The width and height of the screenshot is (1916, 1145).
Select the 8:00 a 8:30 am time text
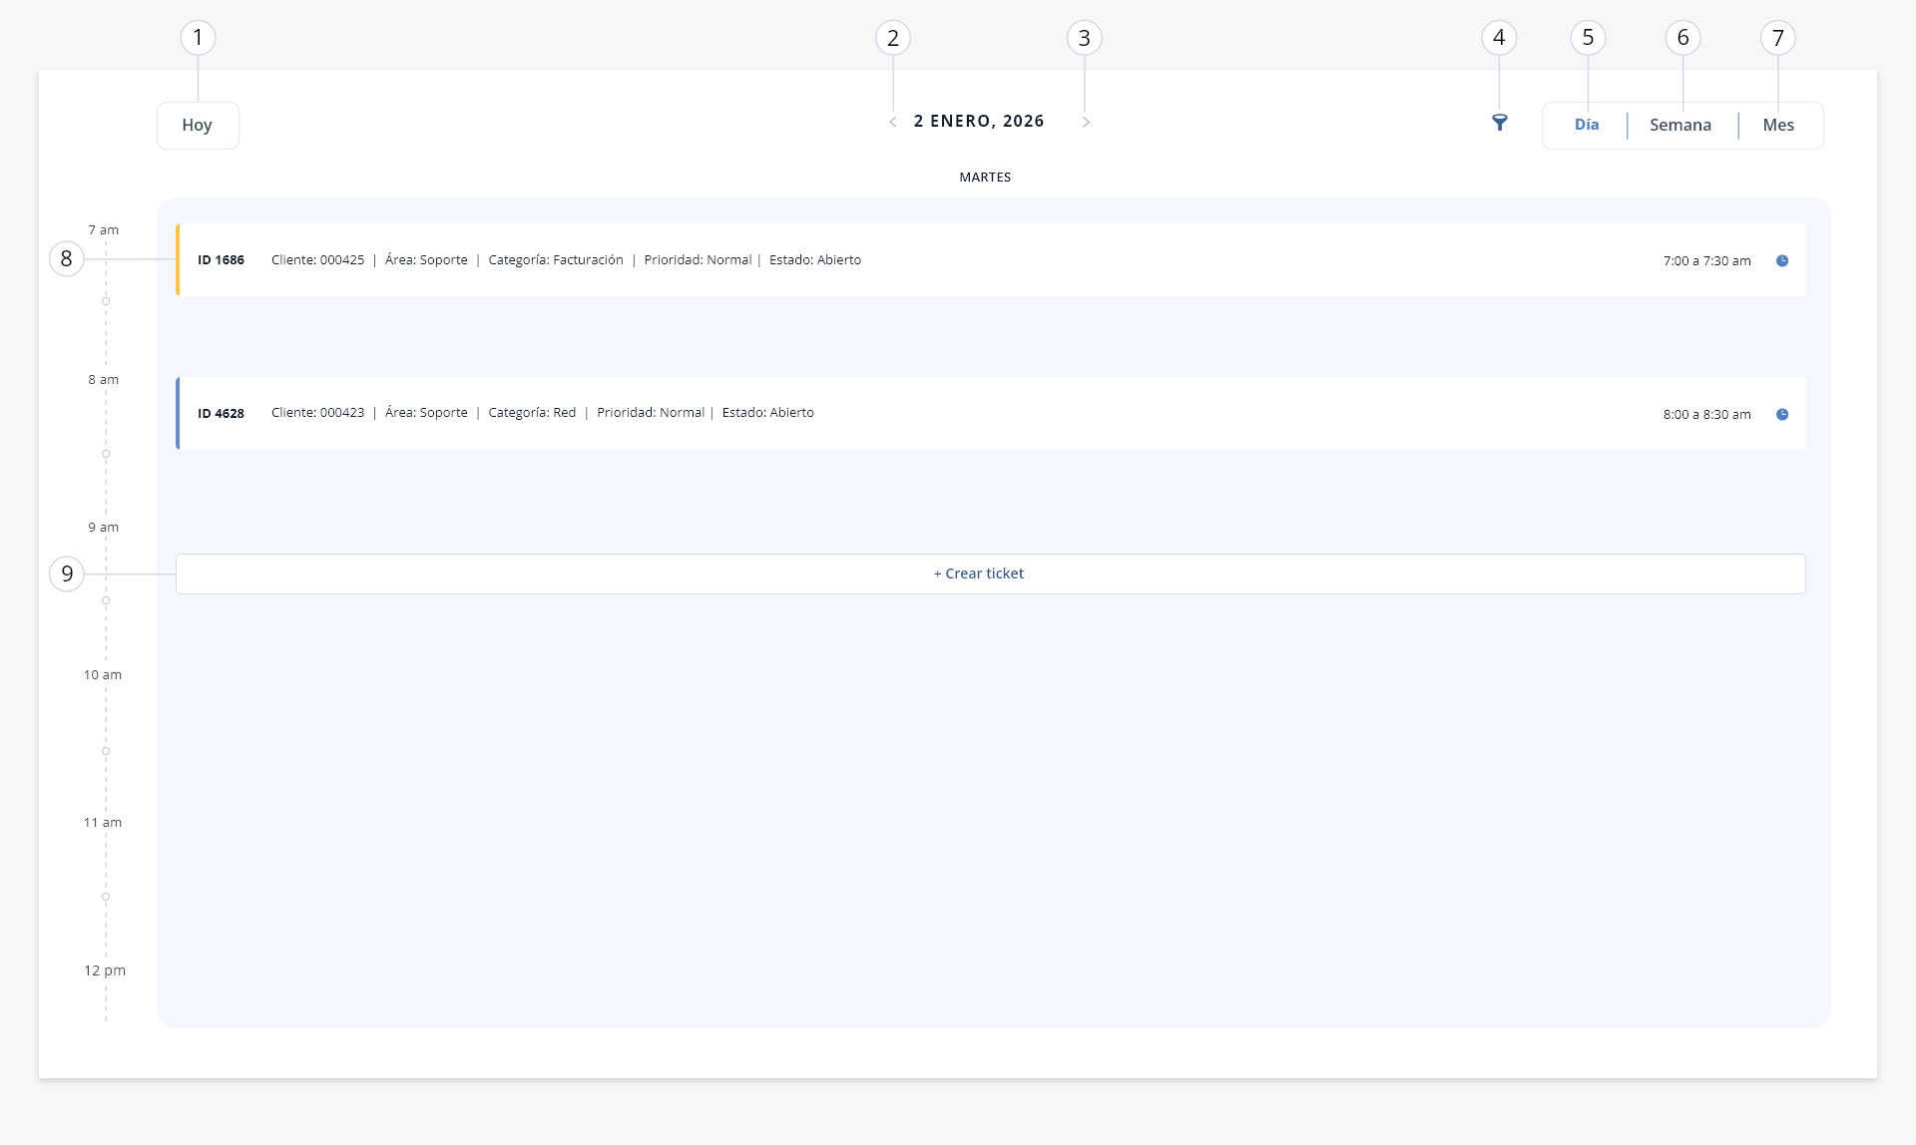(x=1706, y=414)
